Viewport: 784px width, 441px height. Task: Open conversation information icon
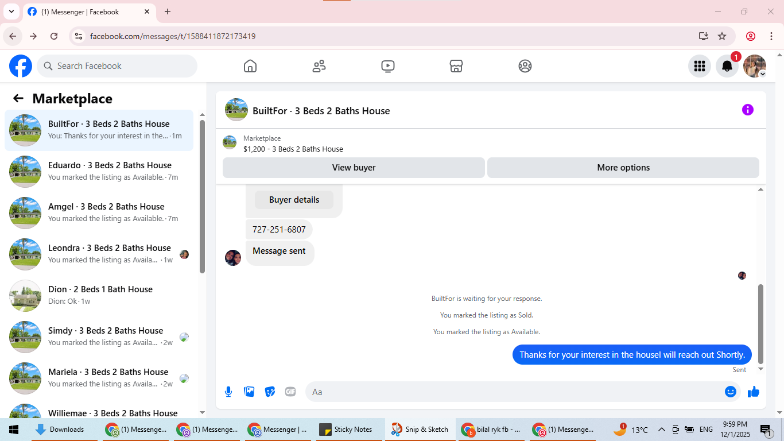point(748,110)
